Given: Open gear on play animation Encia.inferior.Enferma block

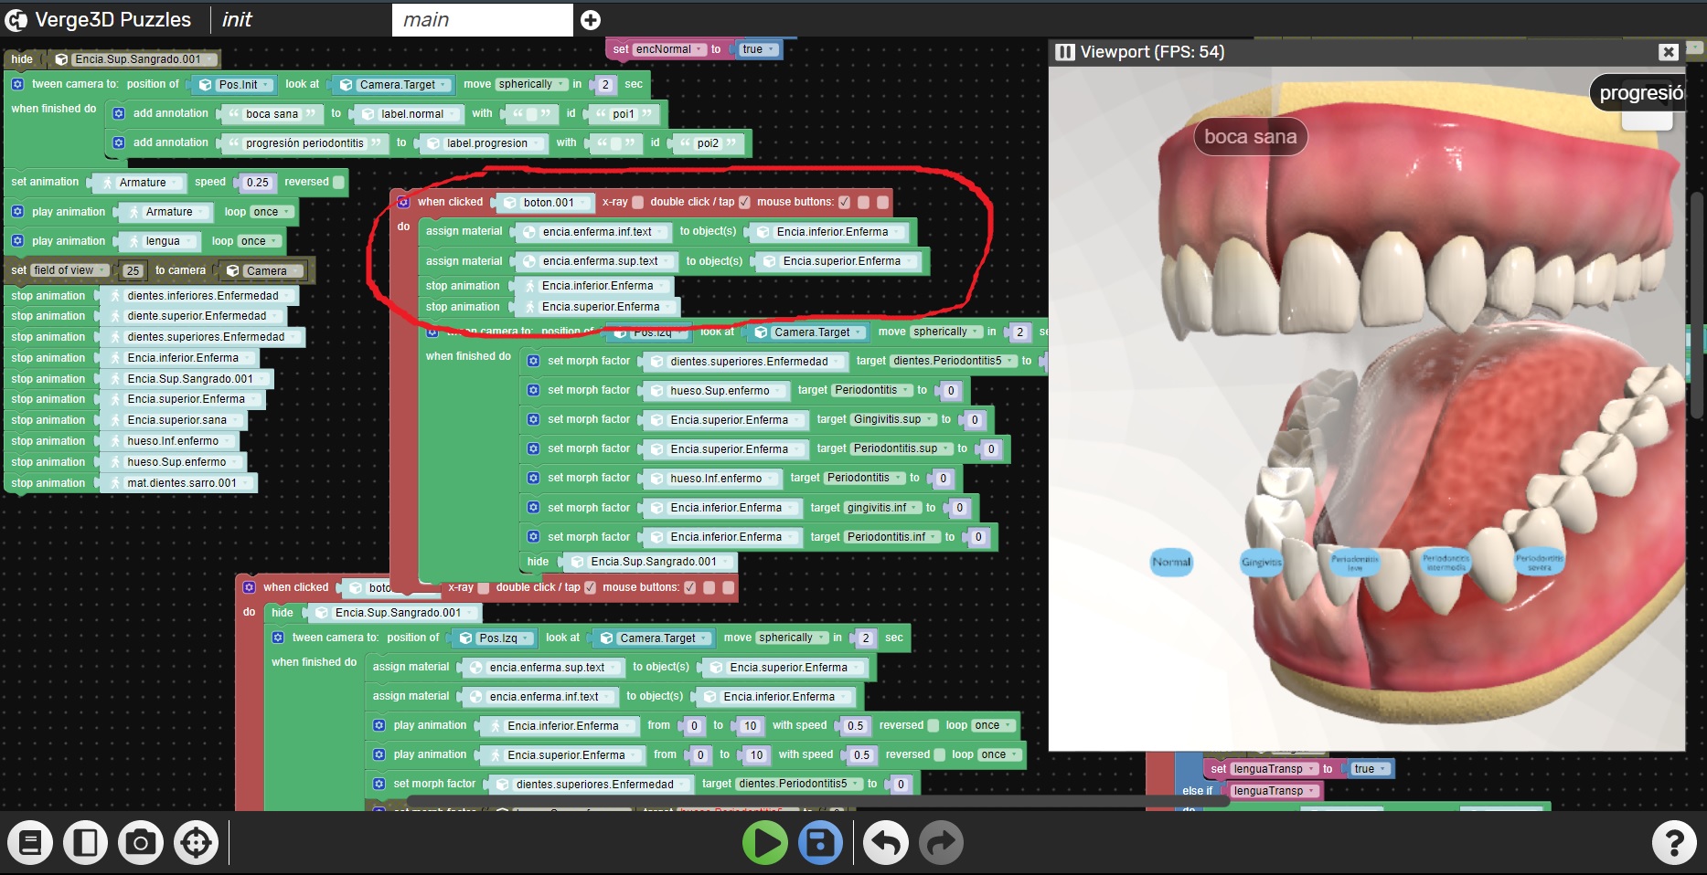Looking at the screenshot, I should pos(379,725).
